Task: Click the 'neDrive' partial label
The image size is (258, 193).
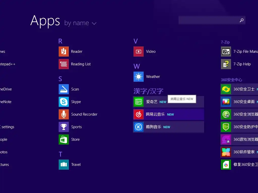Action: point(6,89)
